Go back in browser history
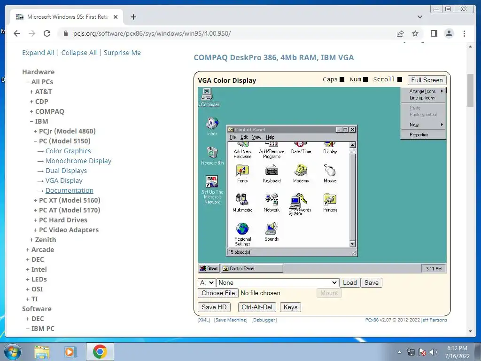The height and width of the screenshot is (361, 481). [17, 33]
